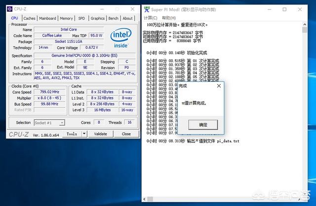This screenshot has width=316, height=206.
Task: Click the Name field showing Intel Core
Action: [69, 30]
